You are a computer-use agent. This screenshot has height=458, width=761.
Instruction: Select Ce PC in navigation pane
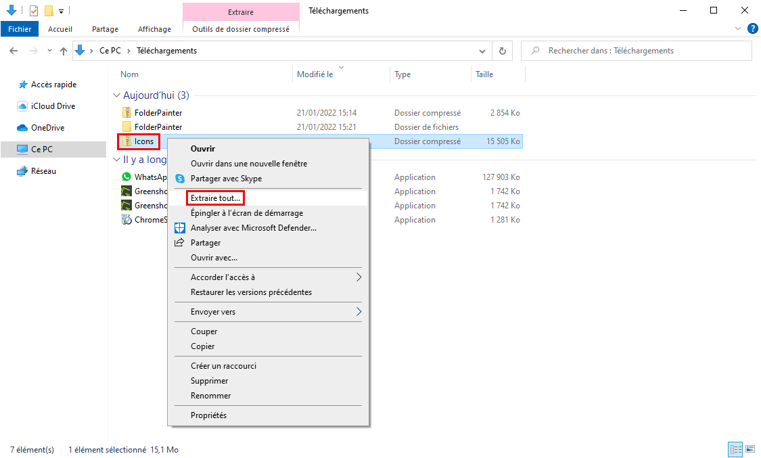[53, 149]
